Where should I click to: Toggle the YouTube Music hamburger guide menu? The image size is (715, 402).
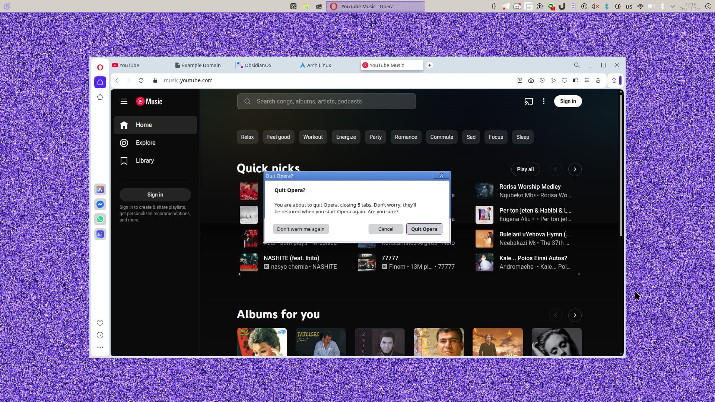pos(124,101)
